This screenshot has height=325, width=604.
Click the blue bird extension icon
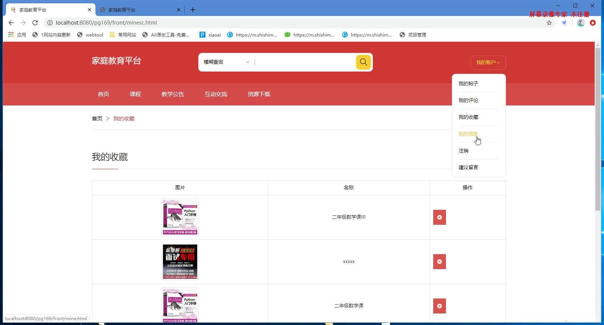(x=564, y=23)
